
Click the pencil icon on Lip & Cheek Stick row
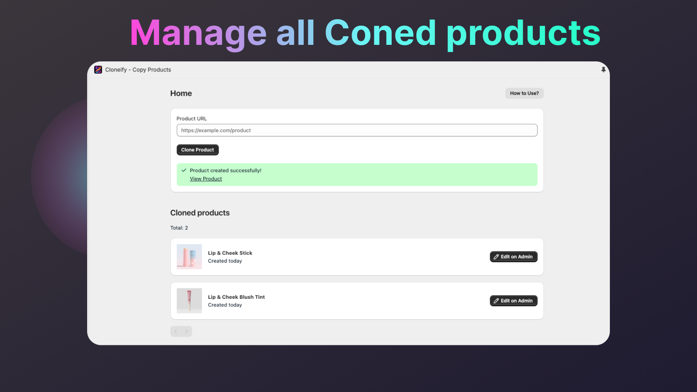click(x=496, y=257)
